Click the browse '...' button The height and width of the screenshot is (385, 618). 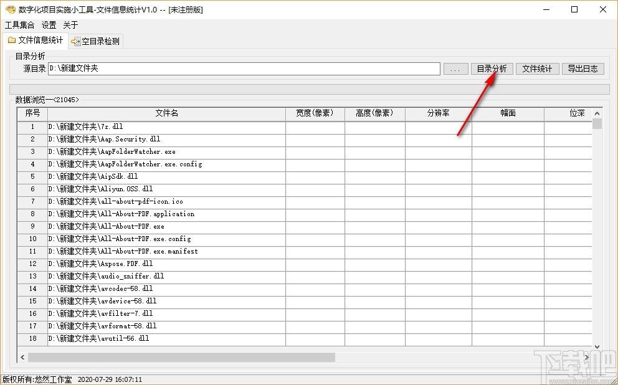click(x=455, y=69)
